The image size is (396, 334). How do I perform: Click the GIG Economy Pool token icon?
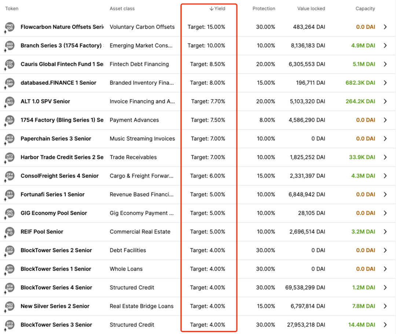[10, 213]
